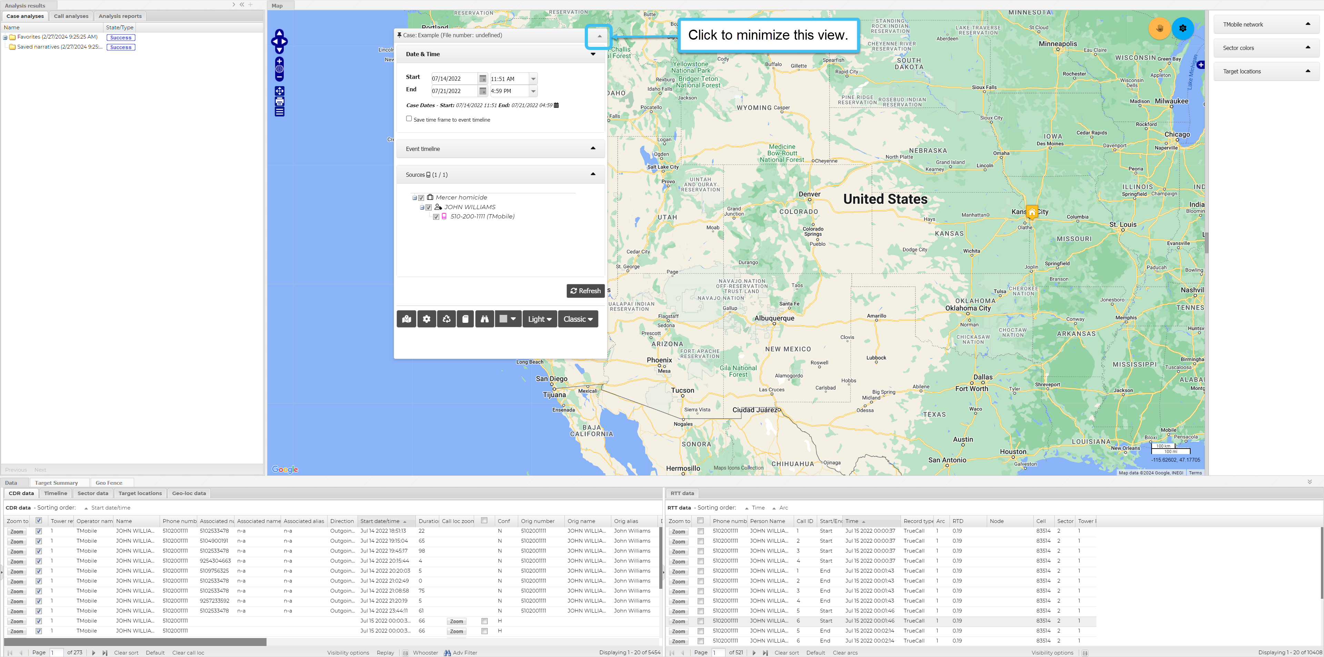Zoom in with the map plus control
Screen dimensions: 1324x657
tap(280, 61)
